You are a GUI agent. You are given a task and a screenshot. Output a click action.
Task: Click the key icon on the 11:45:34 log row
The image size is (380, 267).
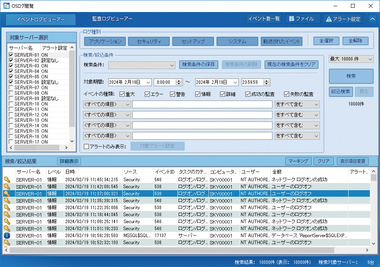coord(7,180)
